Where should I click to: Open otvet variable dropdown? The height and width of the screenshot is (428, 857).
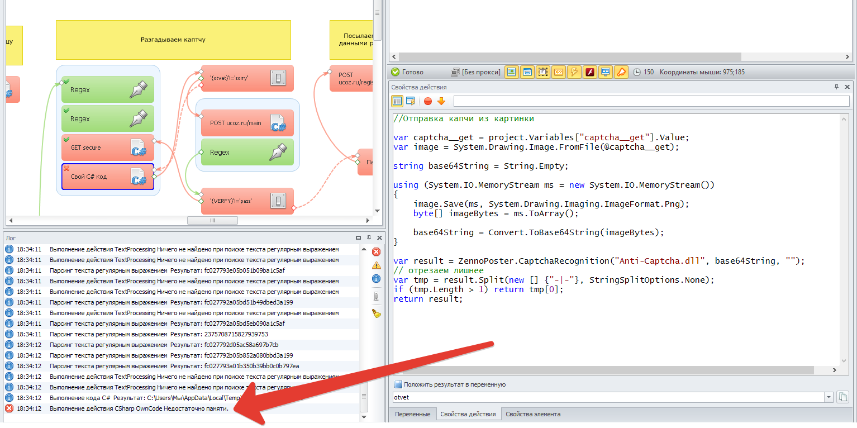tap(829, 397)
